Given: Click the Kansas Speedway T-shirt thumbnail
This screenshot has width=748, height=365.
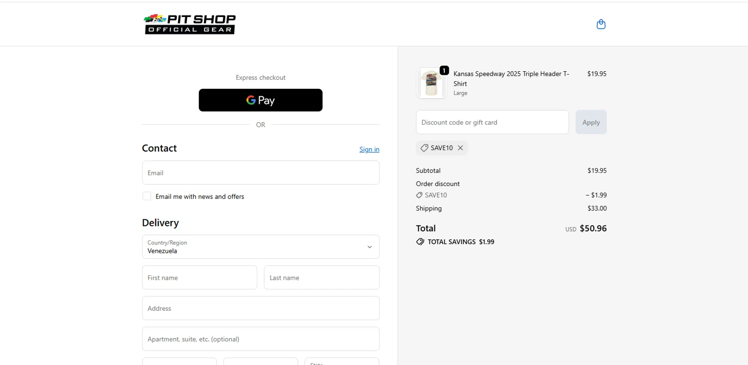Looking at the screenshot, I should pyautogui.click(x=431, y=83).
